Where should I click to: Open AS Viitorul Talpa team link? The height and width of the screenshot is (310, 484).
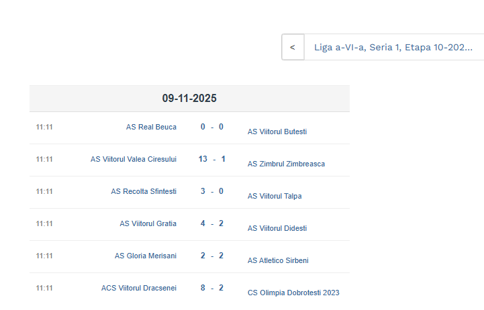point(275,196)
